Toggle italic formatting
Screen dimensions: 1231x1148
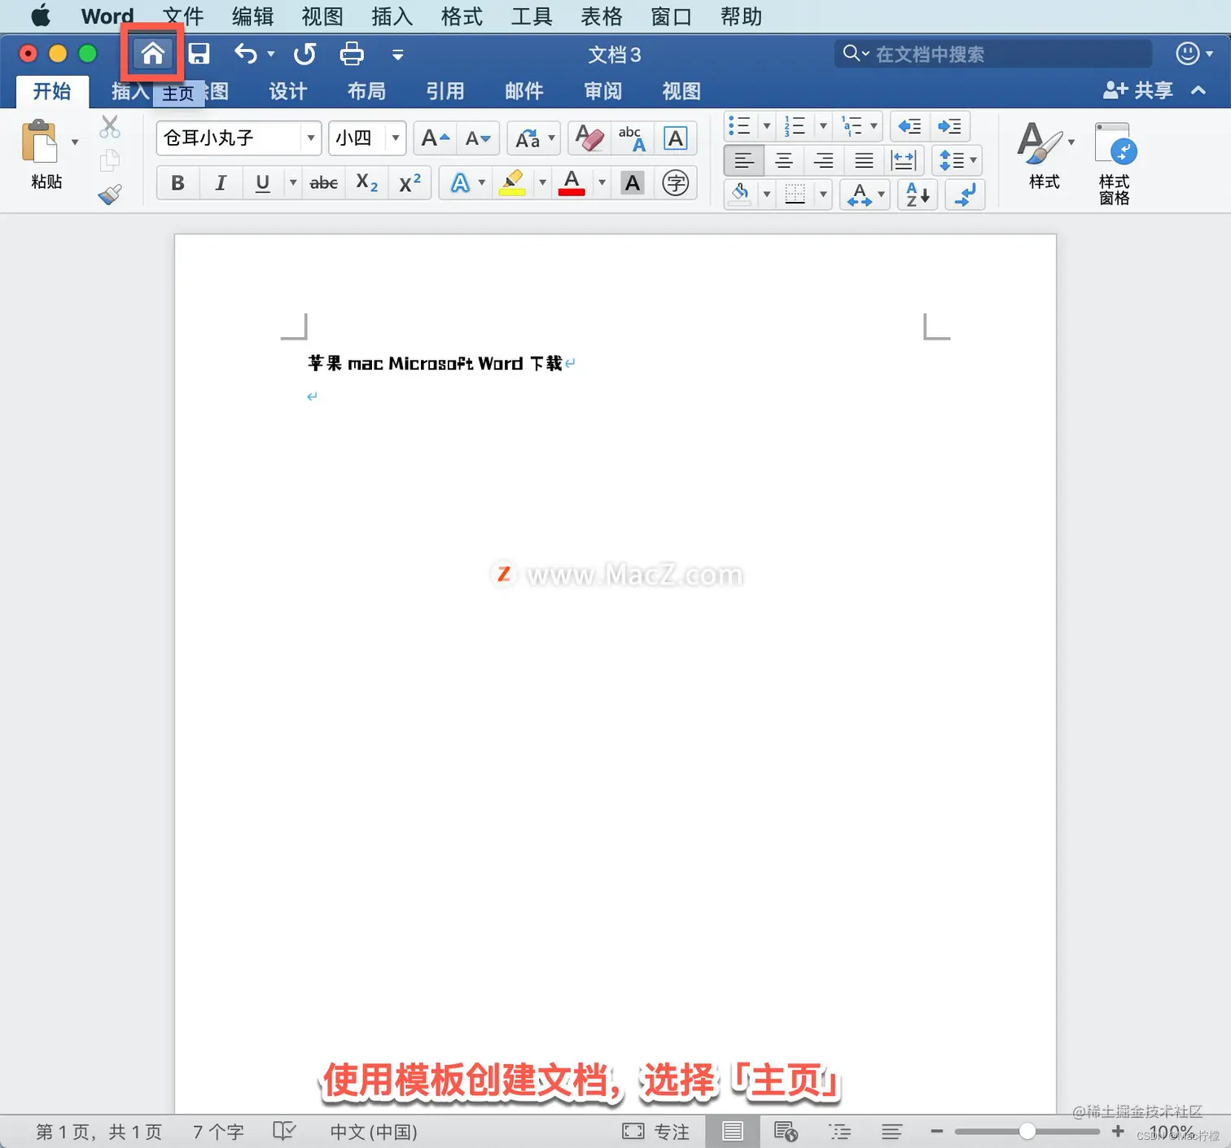coord(220,183)
